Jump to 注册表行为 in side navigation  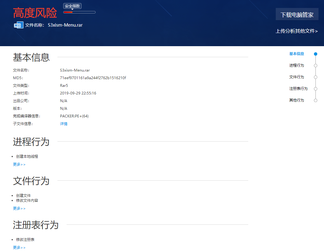(x=298, y=89)
